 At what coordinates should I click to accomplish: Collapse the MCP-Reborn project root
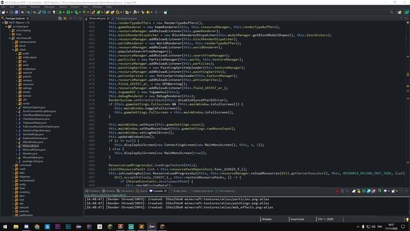coord(3,22)
